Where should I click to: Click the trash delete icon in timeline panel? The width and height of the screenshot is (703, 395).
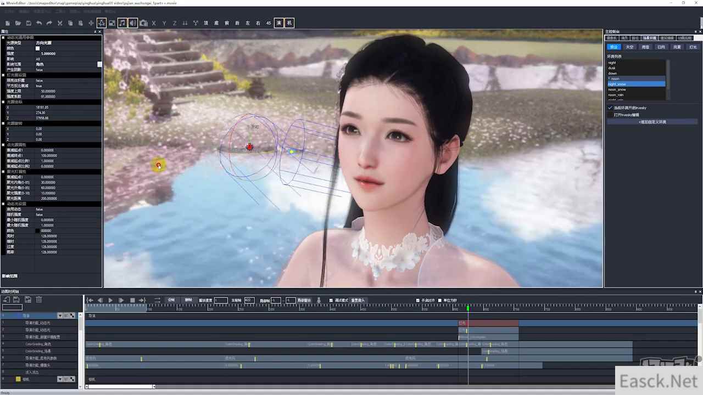pos(39,300)
